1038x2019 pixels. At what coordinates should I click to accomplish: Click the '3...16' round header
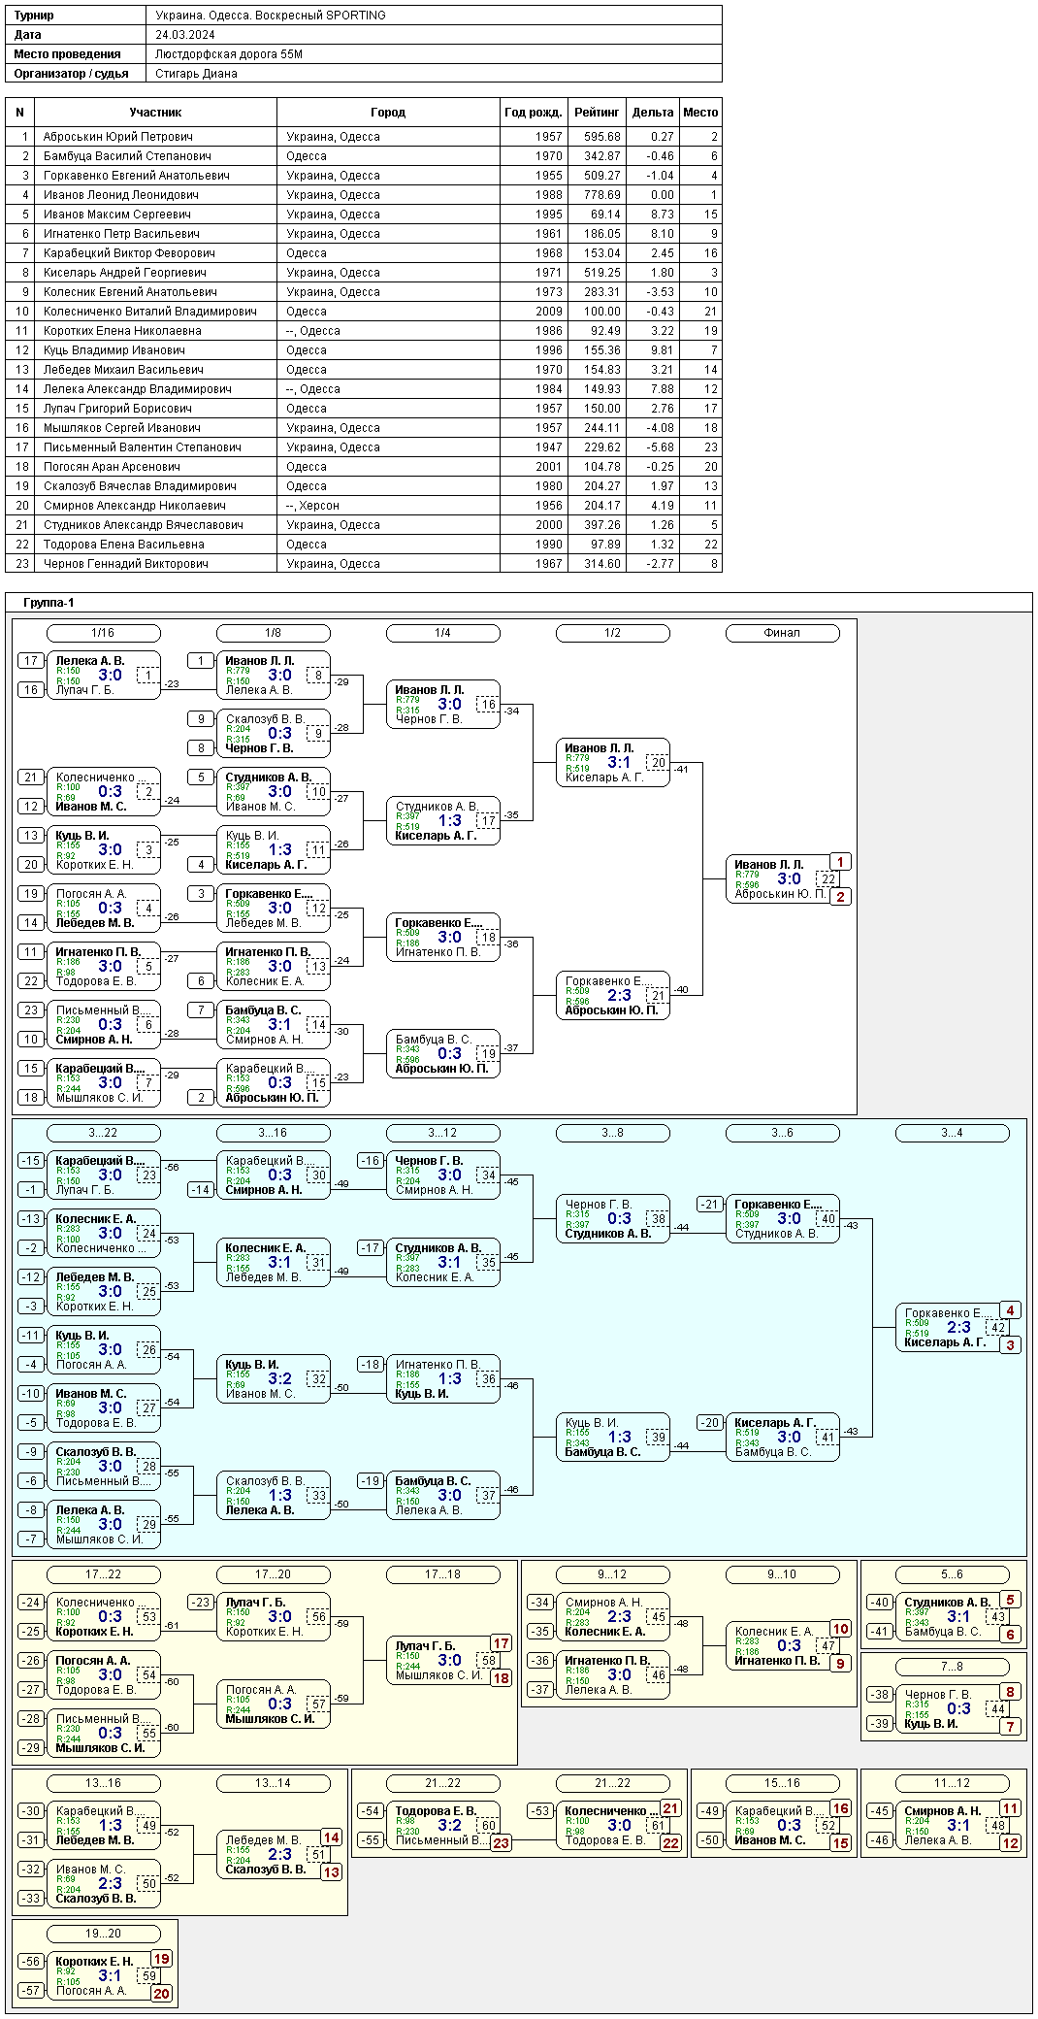click(273, 1133)
